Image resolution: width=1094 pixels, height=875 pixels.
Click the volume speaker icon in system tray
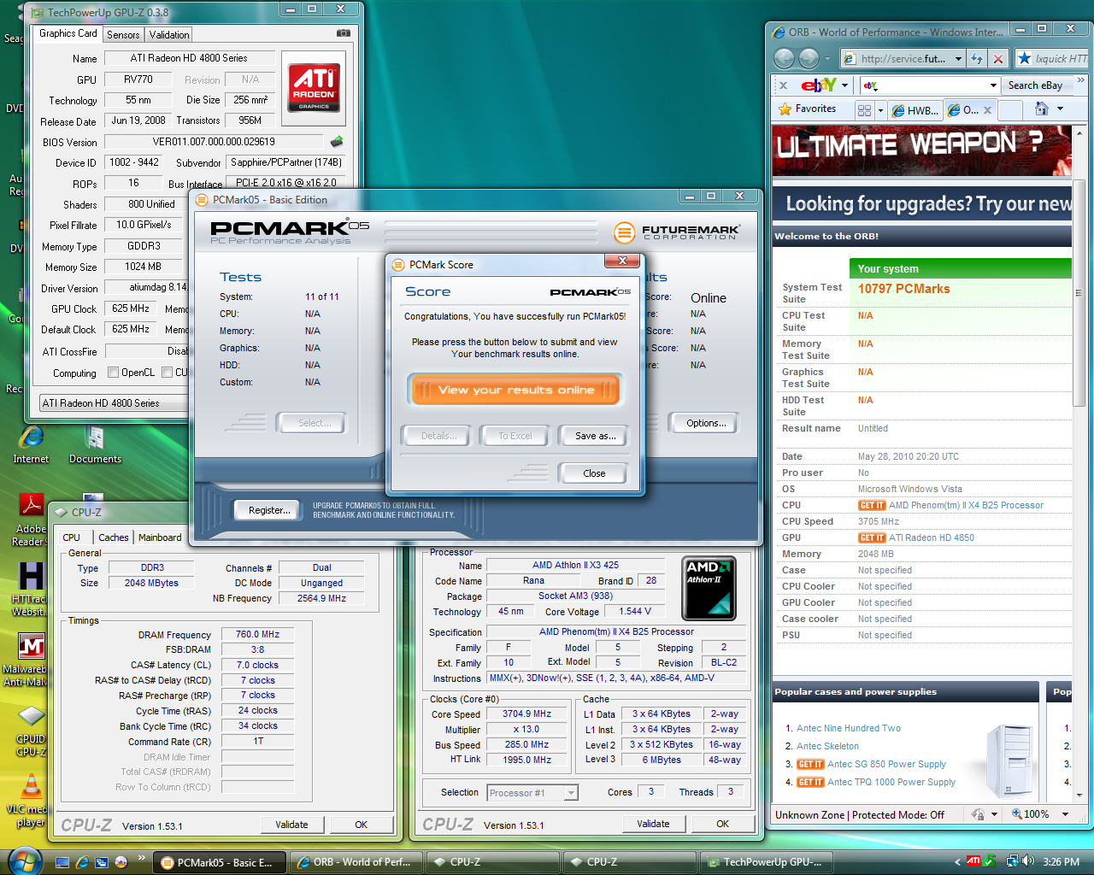[1027, 861]
